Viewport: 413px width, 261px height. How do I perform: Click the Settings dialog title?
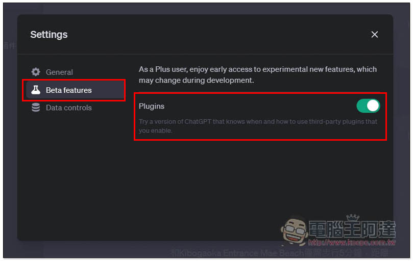(48, 35)
